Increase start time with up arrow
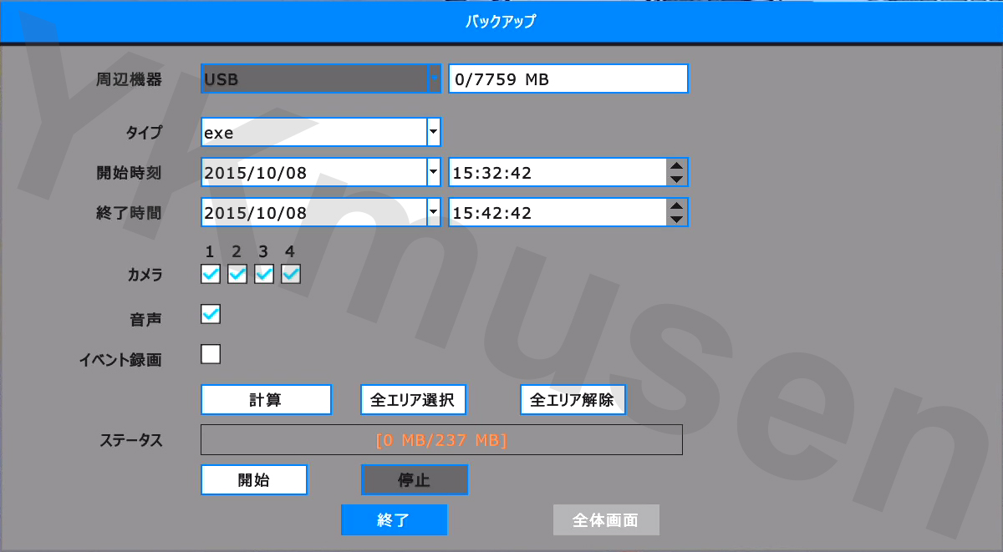This screenshot has width=1003, height=552. pos(677,166)
